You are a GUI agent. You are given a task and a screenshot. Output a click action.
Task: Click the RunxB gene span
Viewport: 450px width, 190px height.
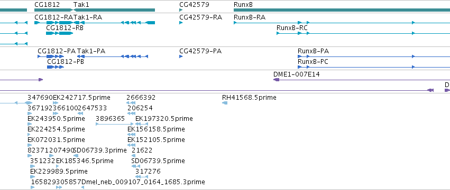342,10
